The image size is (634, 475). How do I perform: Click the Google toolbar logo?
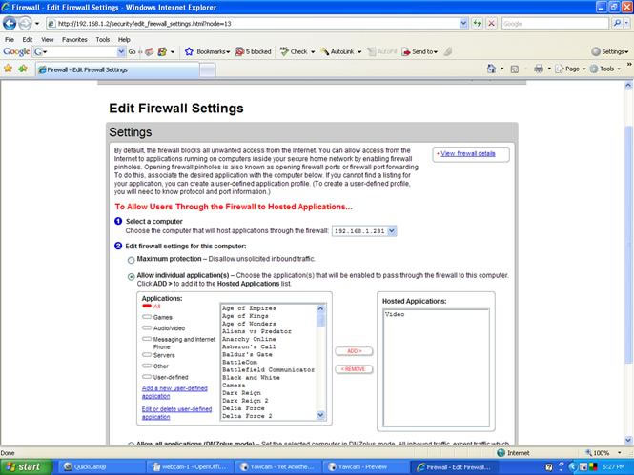[16, 51]
